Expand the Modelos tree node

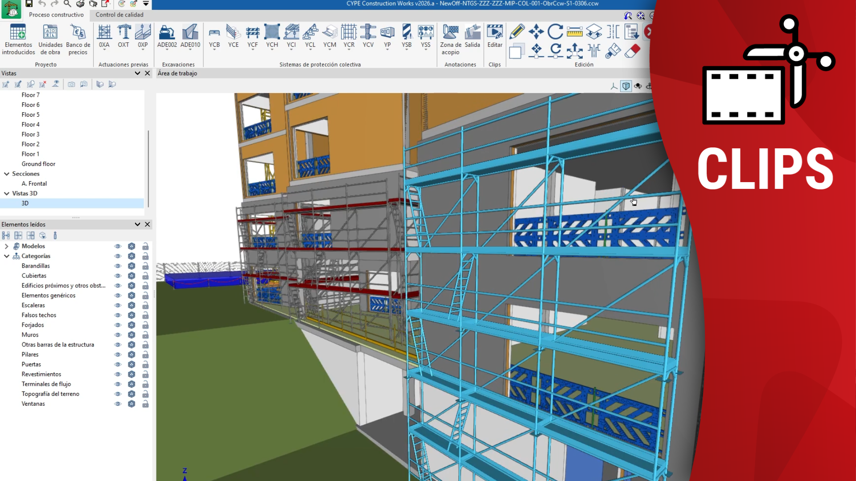[6, 246]
